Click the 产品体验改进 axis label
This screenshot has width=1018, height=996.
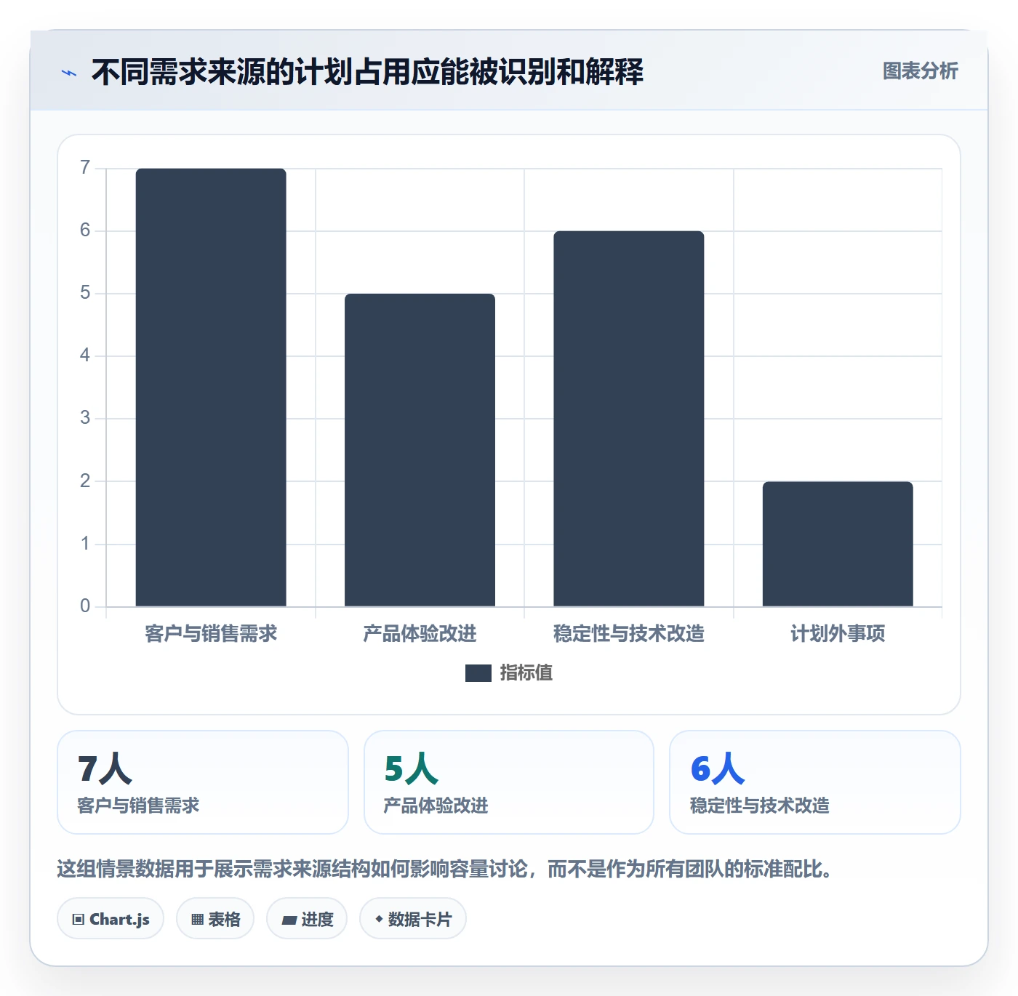point(420,634)
